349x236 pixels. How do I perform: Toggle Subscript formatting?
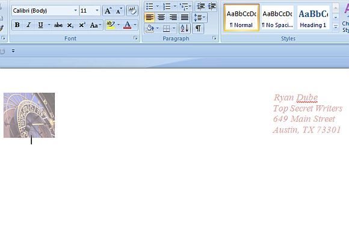click(x=70, y=25)
